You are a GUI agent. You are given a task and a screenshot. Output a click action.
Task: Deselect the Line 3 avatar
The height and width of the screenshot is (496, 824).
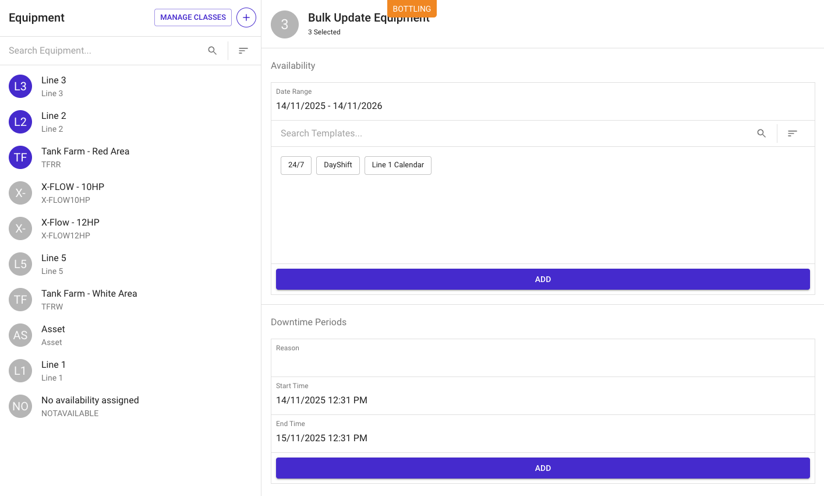point(20,86)
